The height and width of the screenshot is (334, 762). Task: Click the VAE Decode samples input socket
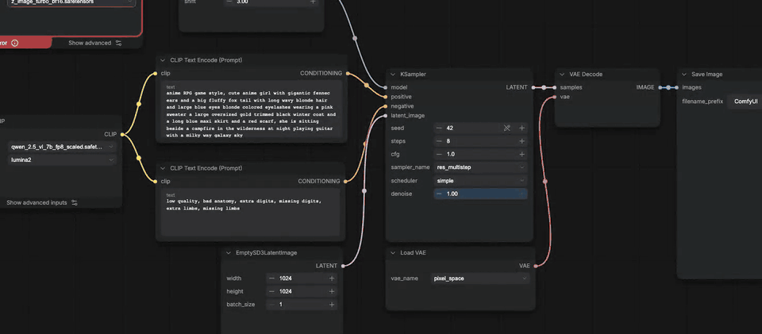point(555,87)
